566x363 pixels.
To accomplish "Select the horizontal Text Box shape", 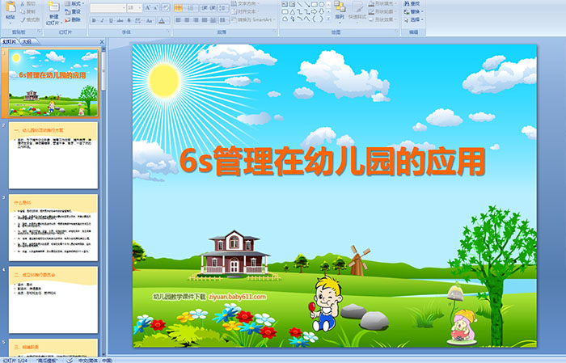I will 285,4.
